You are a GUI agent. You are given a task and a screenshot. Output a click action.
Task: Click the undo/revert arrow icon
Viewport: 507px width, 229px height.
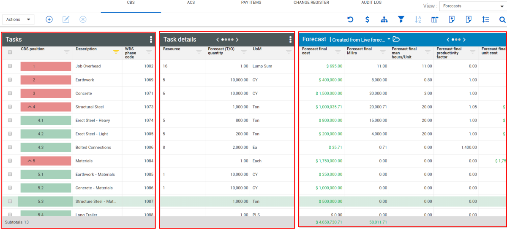pyautogui.click(x=350, y=19)
